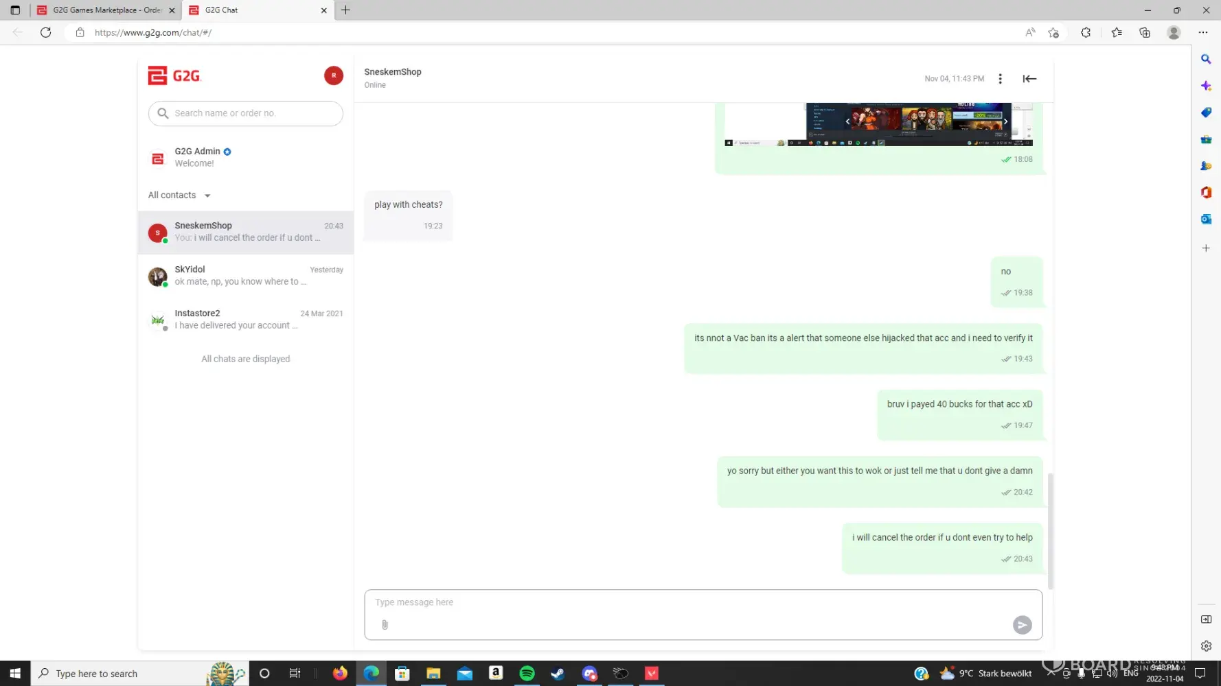Open browser Settings and more menu
Image resolution: width=1221 pixels, height=686 pixels.
coord(1203,32)
